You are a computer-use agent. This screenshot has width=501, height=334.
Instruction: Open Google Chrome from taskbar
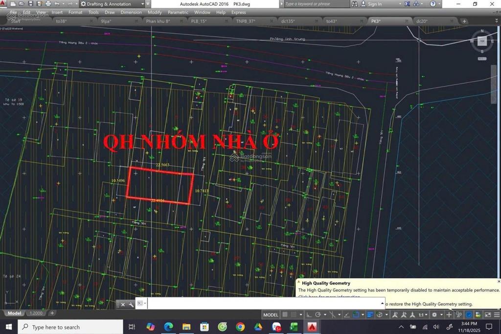tap(240, 327)
